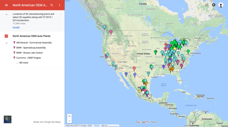
Task: Click the blue pin nearest Gulf of California
Action: 126,74
